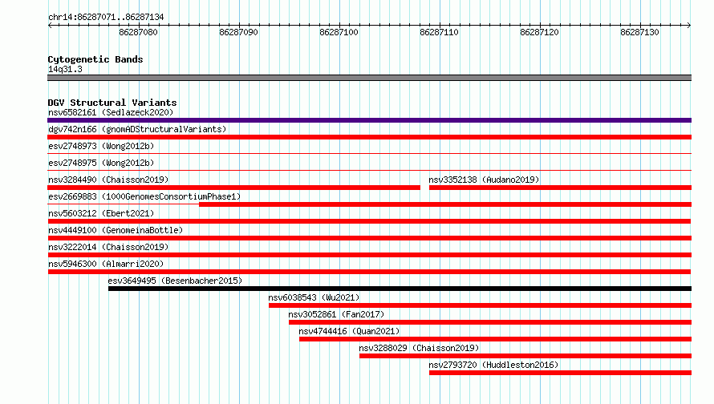Click the black esv3649495 variant bar
714x404 pixels.
[x=400, y=289]
